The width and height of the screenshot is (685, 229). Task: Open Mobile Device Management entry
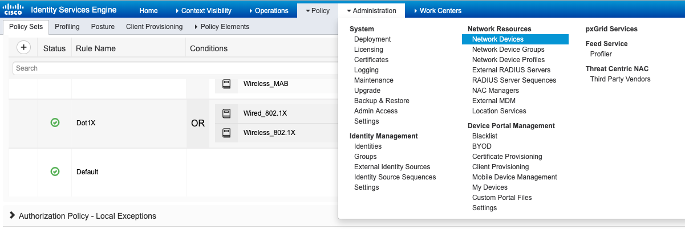pyautogui.click(x=514, y=177)
